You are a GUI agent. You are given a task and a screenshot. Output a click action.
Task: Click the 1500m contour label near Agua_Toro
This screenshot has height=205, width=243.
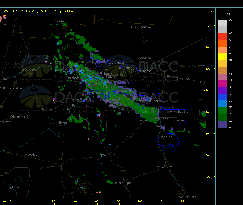pyautogui.click(x=30, y=74)
